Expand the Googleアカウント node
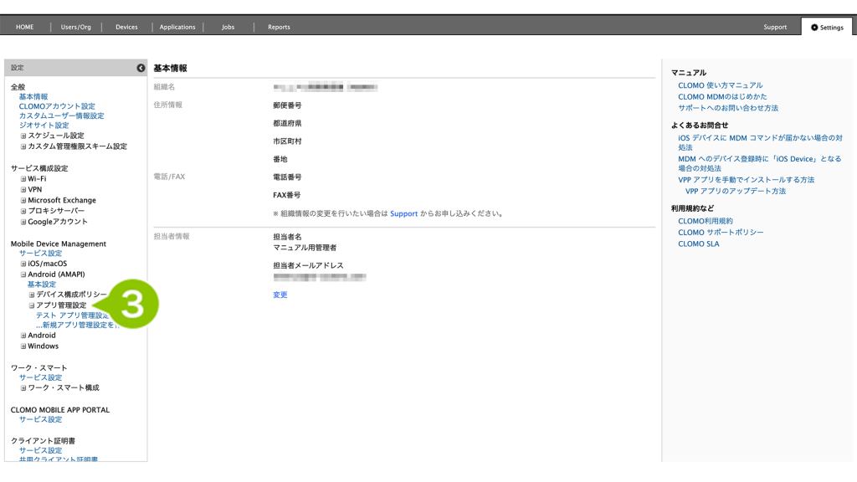The image size is (857, 482). pos(23,222)
